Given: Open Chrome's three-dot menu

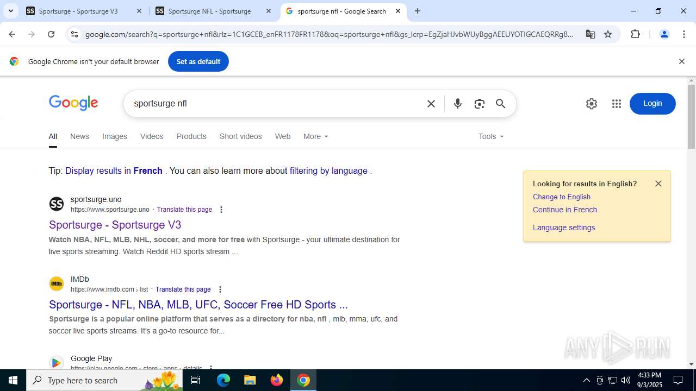Looking at the screenshot, I should pyautogui.click(x=684, y=34).
